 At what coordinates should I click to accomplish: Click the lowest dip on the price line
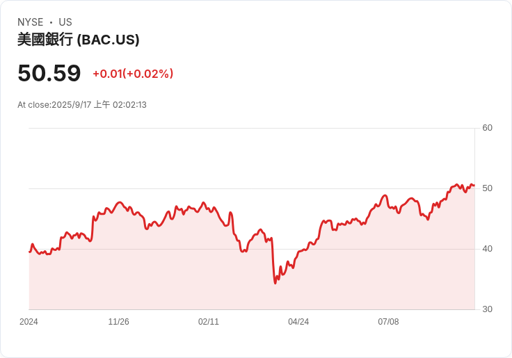pos(275,283)
